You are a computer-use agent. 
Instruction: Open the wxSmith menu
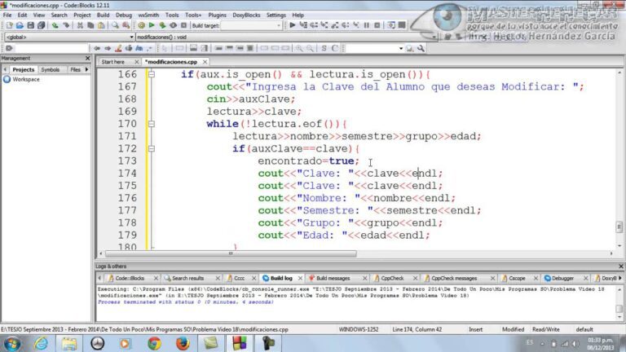point(148,15)
